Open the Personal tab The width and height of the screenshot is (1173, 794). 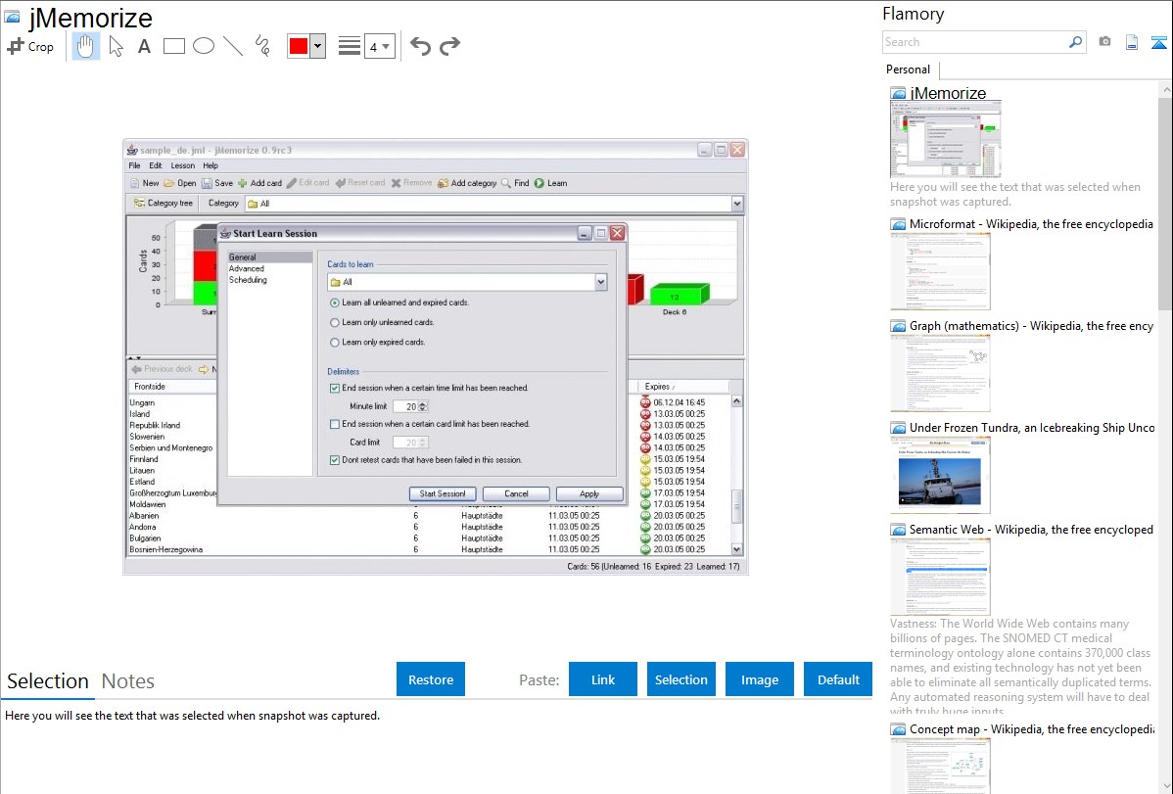click(908, 70)
